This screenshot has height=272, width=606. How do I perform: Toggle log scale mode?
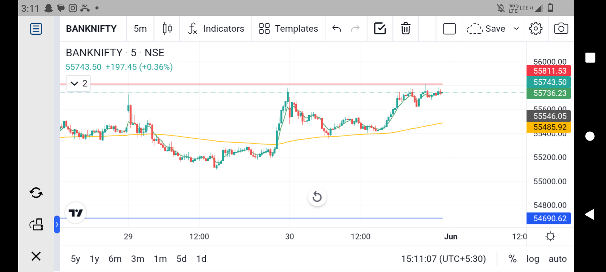[533, 259]
